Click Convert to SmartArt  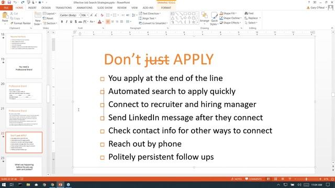(x=153, y=23)
